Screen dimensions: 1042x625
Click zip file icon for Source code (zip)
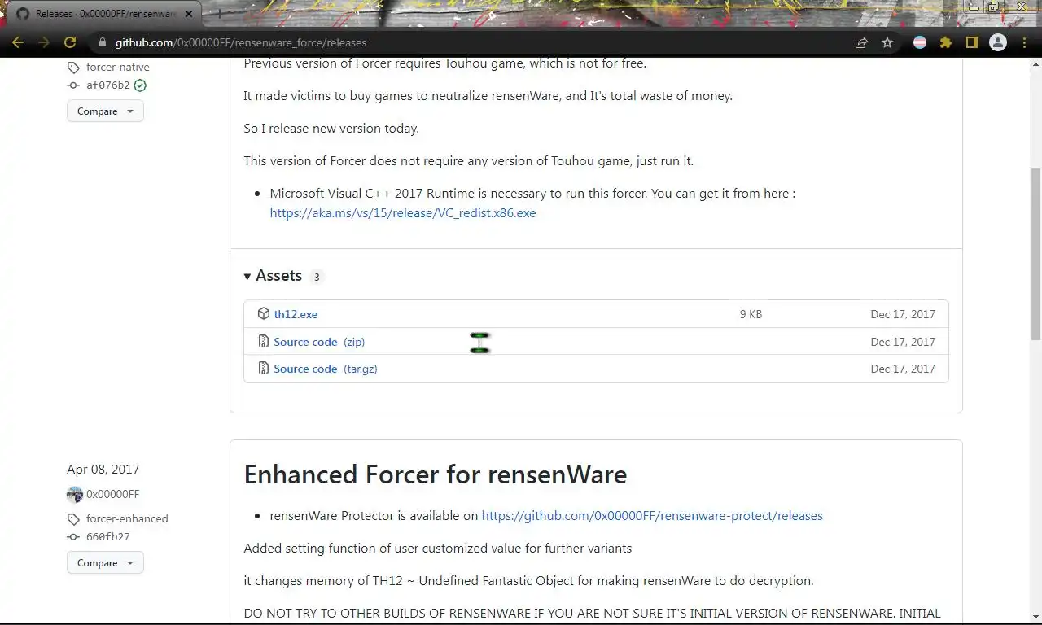pyautogui.click(x=264, y=342)
